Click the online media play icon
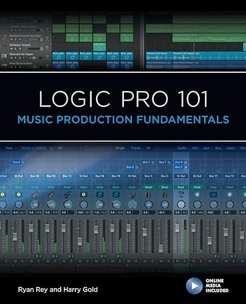The image size is (246, 304). click(x=194, y=286)
